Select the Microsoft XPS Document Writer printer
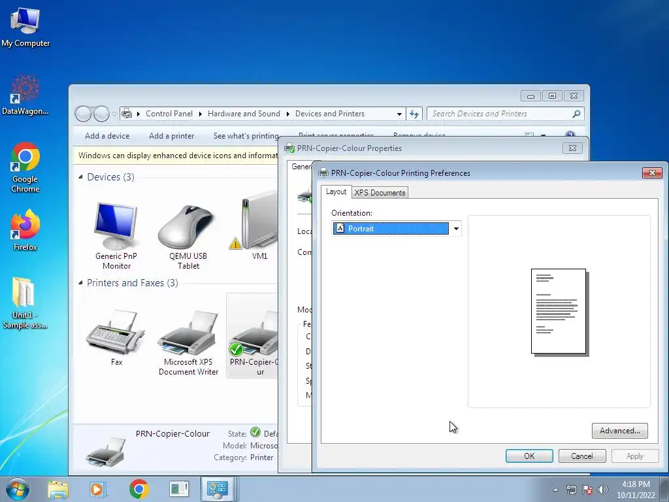 tap(188, 343)
